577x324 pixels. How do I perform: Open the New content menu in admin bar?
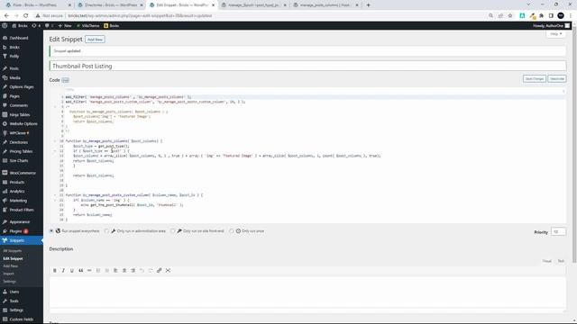[x=65, y=26]
